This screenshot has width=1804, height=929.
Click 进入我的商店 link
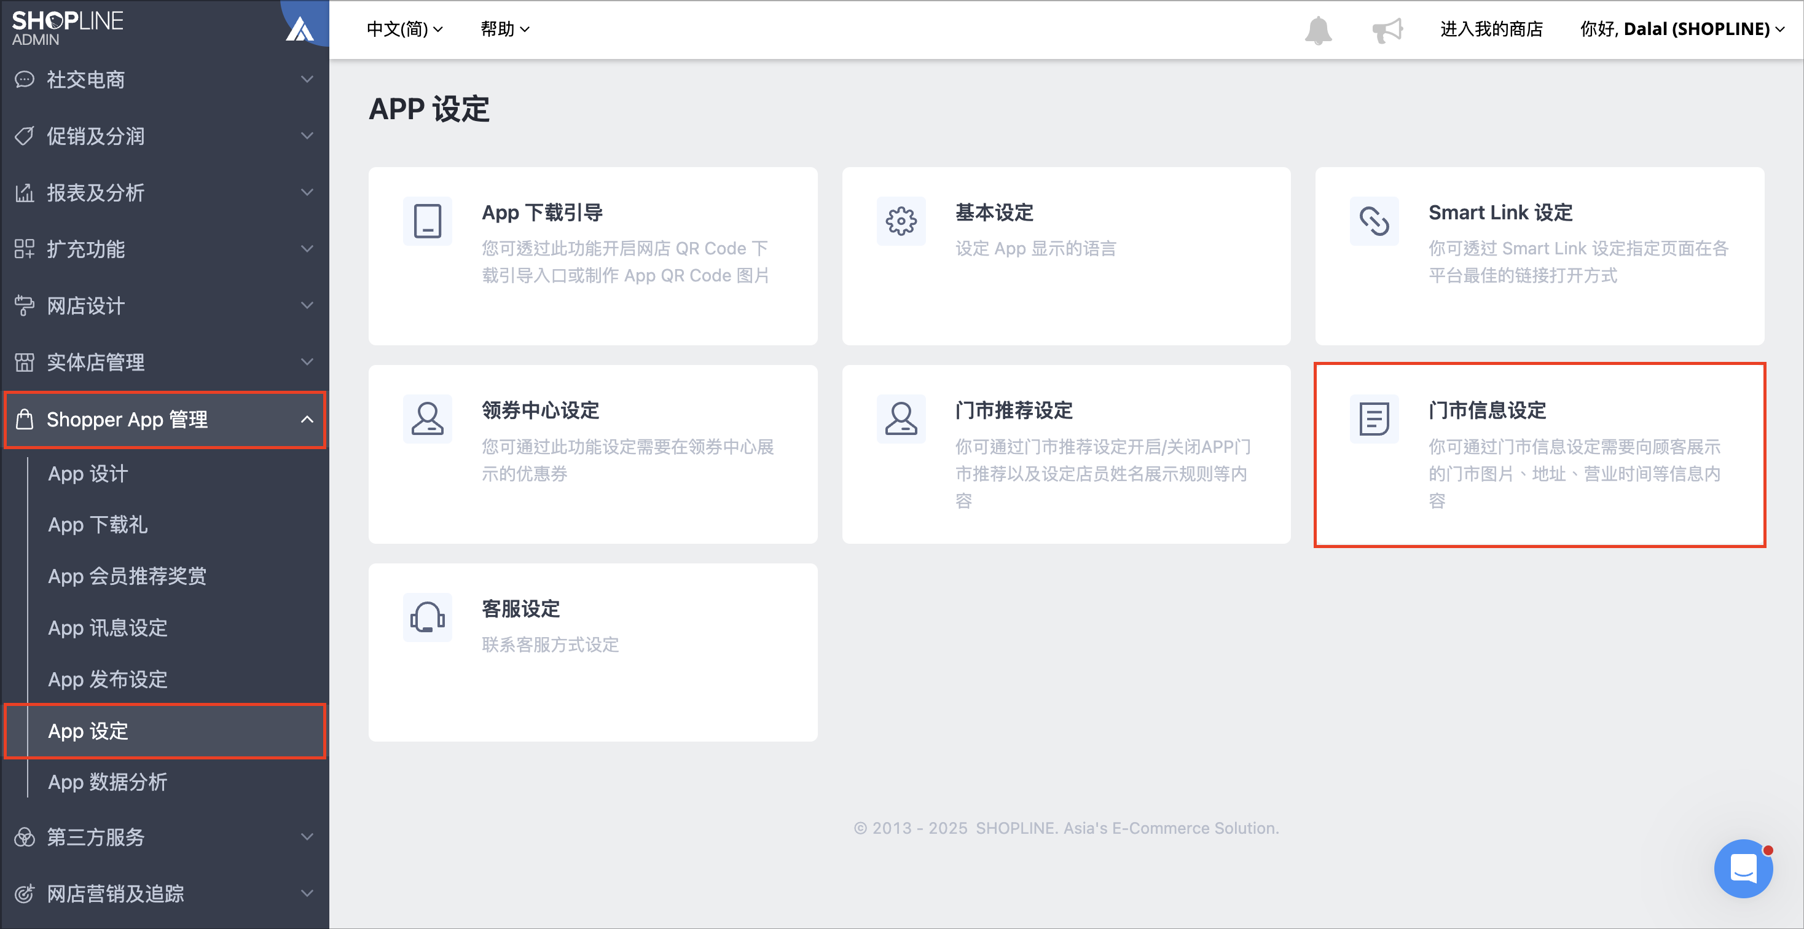click(1492, 29)
